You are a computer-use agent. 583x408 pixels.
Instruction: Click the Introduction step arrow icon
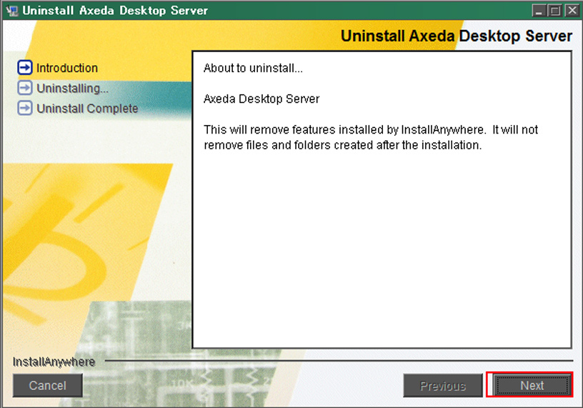[x=25, y=68]
